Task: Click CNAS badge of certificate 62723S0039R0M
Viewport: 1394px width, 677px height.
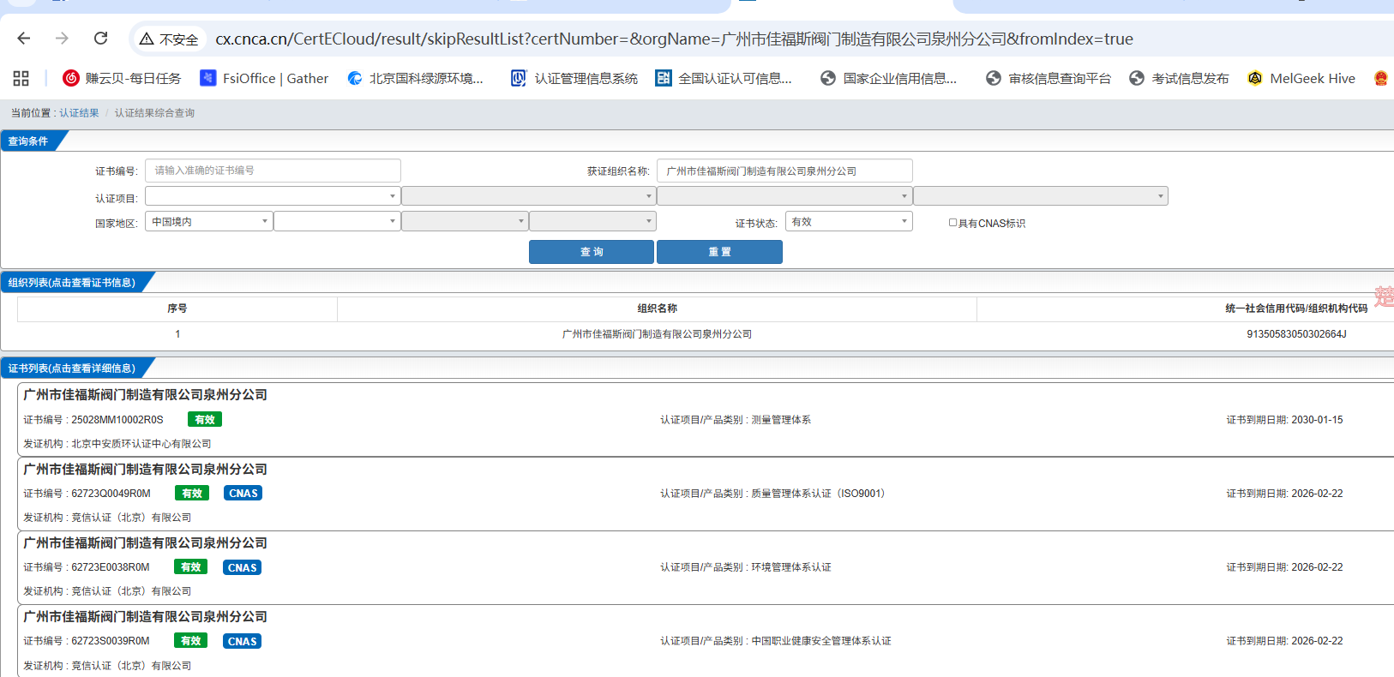Action: [242, 641]
